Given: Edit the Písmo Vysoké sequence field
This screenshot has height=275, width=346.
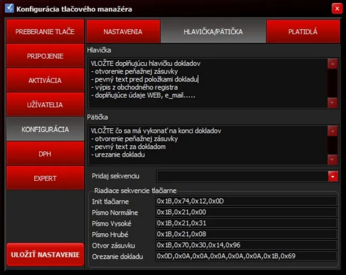Looking at the screenshot, I should (246, 223).
